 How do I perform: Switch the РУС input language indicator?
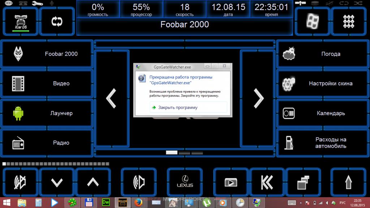(x=343, y=203)
